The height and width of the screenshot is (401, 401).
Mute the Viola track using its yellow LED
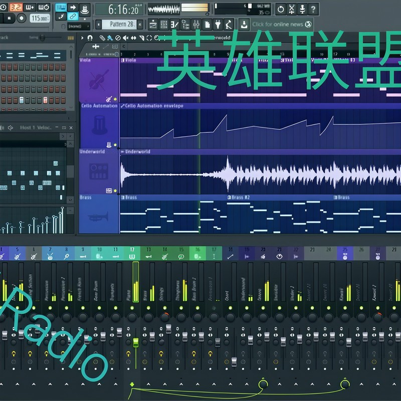(115, 99)
